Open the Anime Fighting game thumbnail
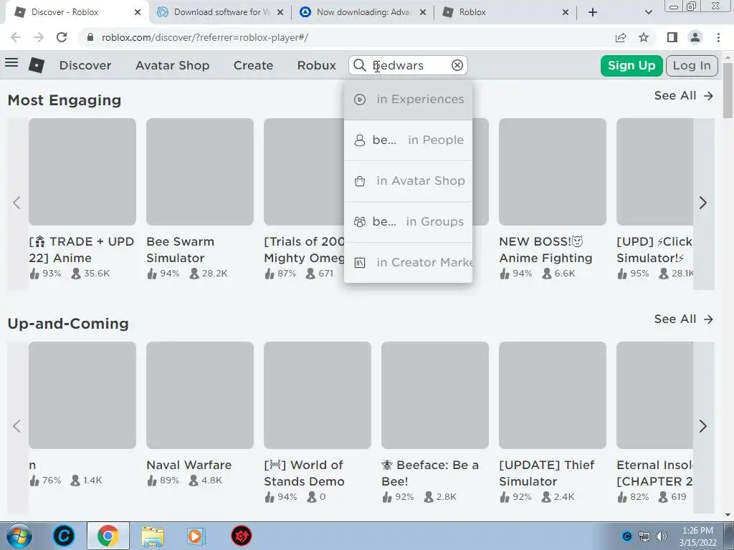The image size is (734, 550). [553, 172]
